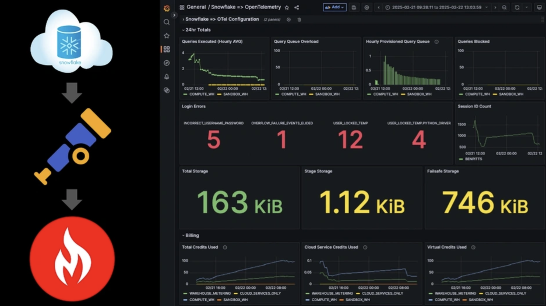Toggle WAREHOUSE_METERING series in Total Credits Used legend
The image size is (546, 306).
[207, 293]
